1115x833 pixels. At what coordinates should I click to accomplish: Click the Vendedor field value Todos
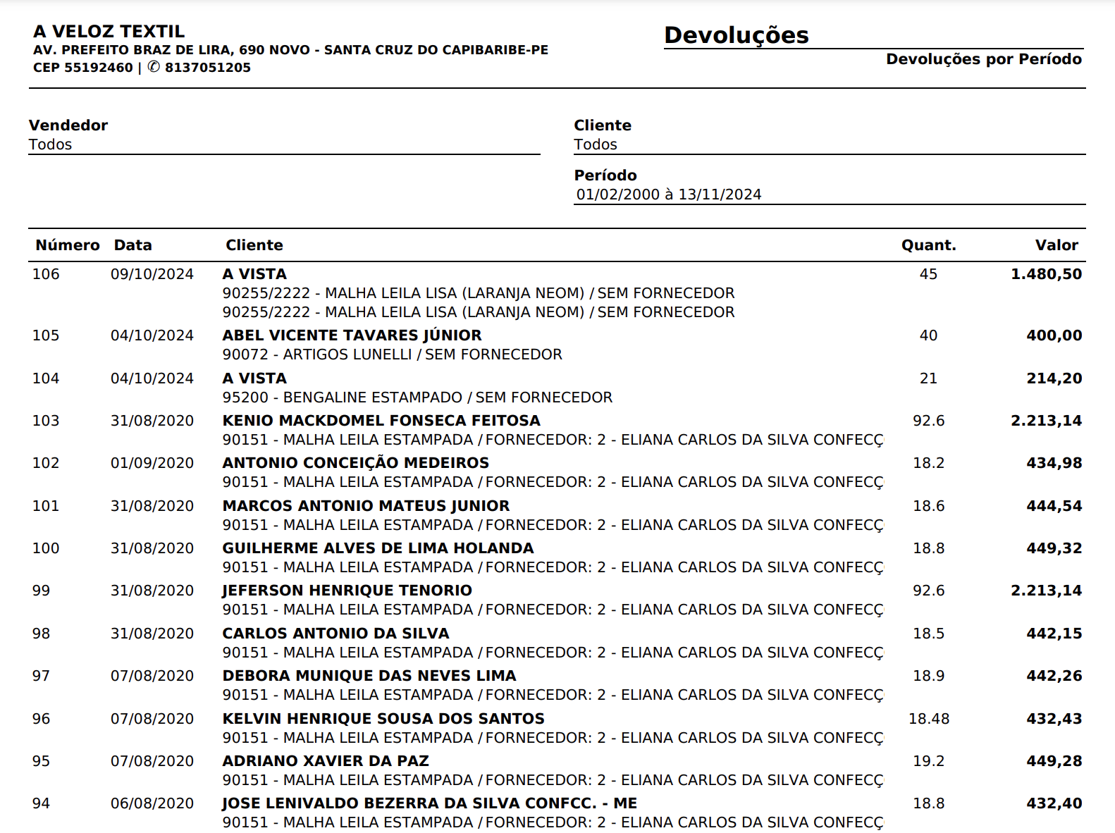50,144
